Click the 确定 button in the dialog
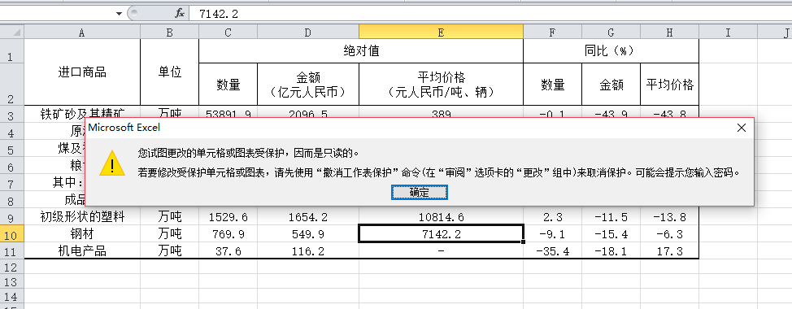 (420, 193)
